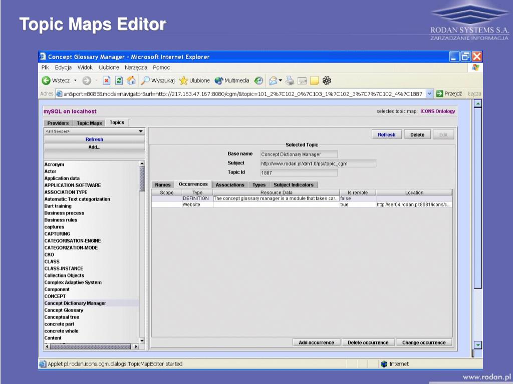This screenshot has height=384, width=513.
Task: Open the Narzędzia menu
Action: pos(136,67)
